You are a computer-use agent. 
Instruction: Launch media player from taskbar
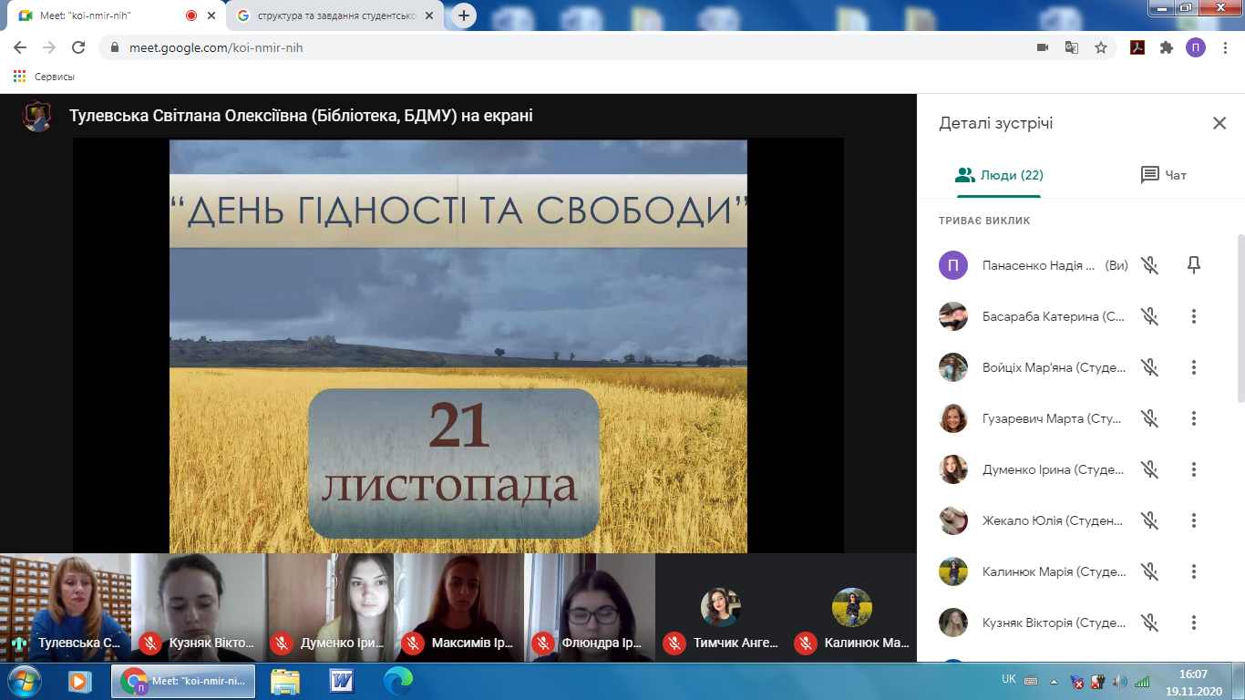[x=80, y=681]
